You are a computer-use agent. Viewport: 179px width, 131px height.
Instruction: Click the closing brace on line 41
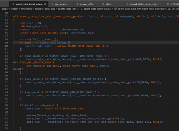21,49
